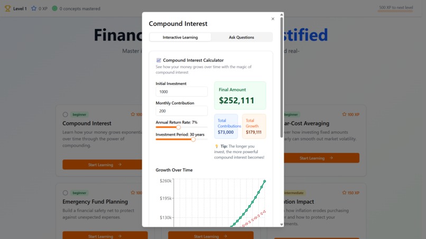The width and height of the screenshot is (426, 239).
Task: Click the trophy icon beside Level 1
Action: click(7, 8)
